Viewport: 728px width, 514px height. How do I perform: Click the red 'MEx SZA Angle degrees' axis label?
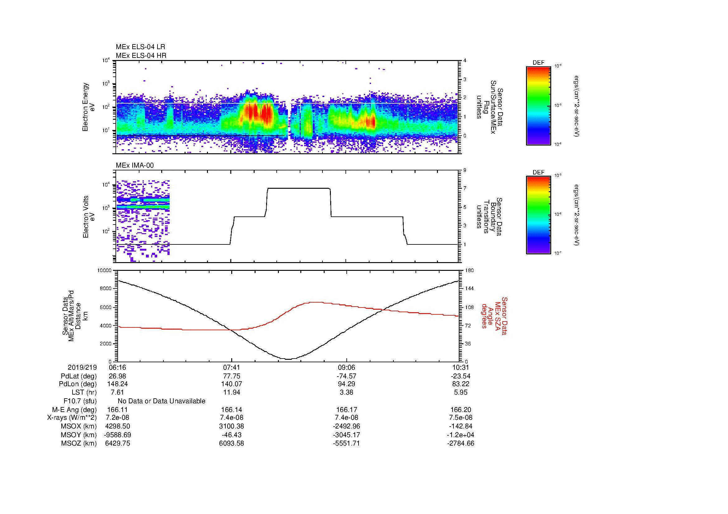point(494,316)
